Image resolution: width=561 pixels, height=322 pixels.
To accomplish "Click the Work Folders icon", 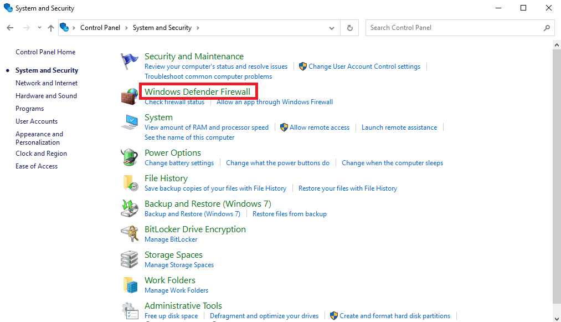I will coord(130,285).
